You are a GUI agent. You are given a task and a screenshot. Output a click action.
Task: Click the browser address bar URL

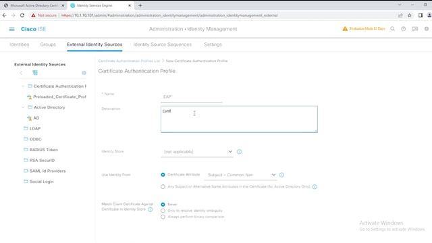coord(169,16)
